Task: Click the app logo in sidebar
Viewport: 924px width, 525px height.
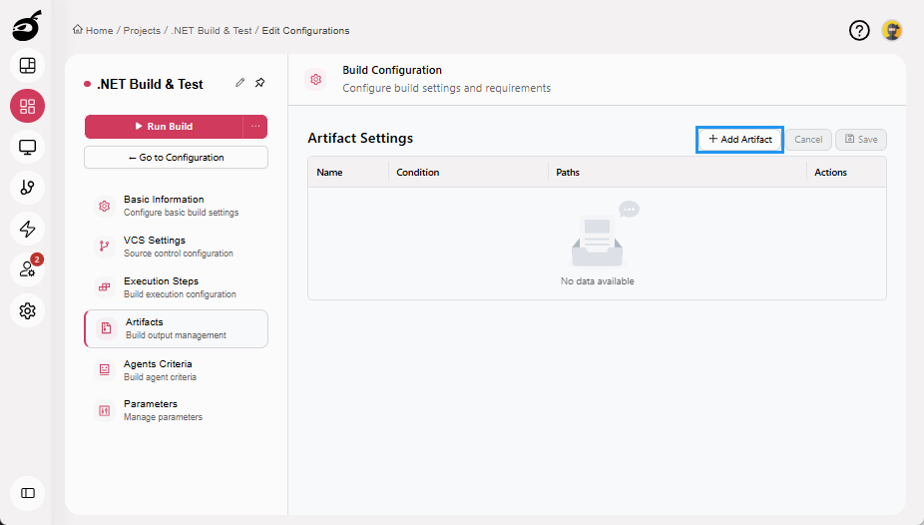Action: click(27, 26)
